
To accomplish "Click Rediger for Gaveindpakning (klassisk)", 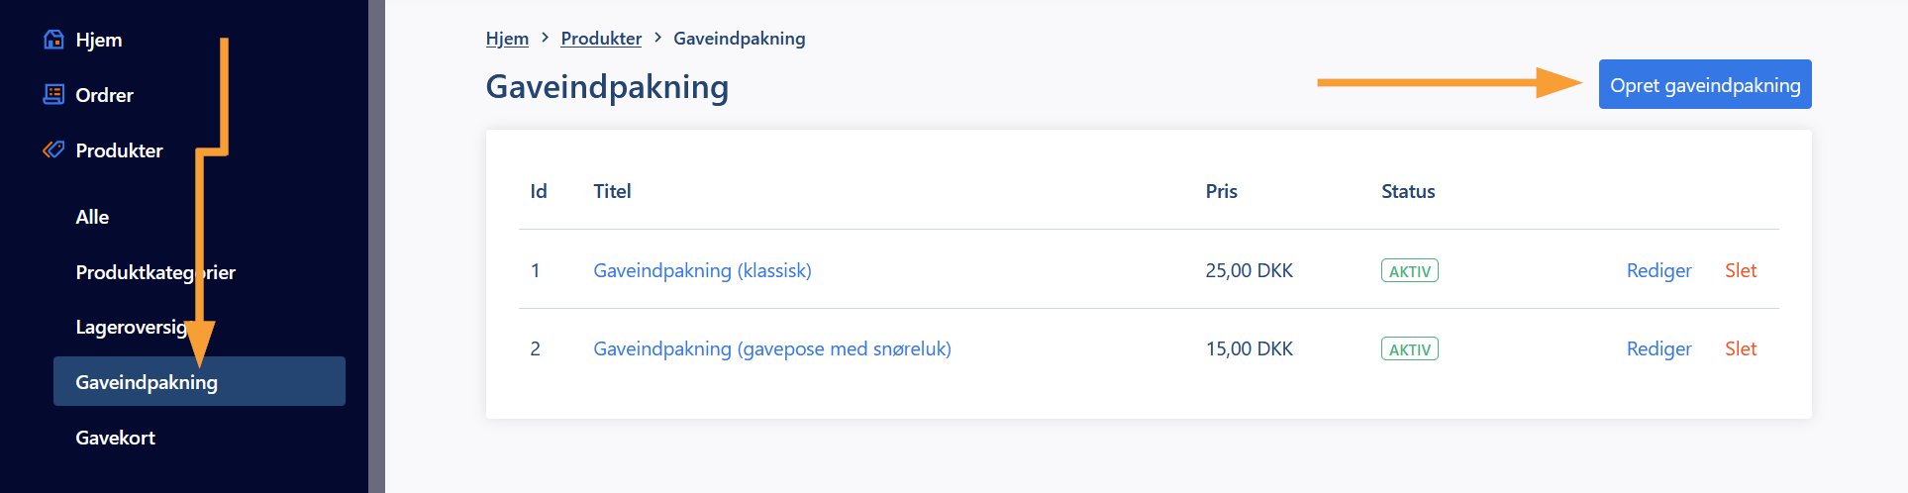I will pyautogui.click(x=1658, y=270).
